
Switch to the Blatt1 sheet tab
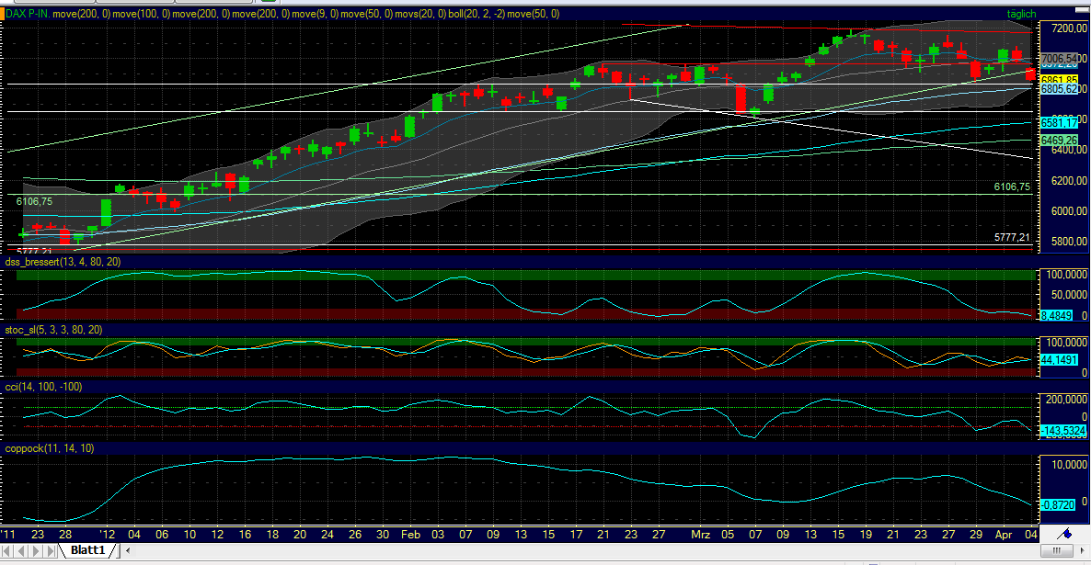pos(87,549)
